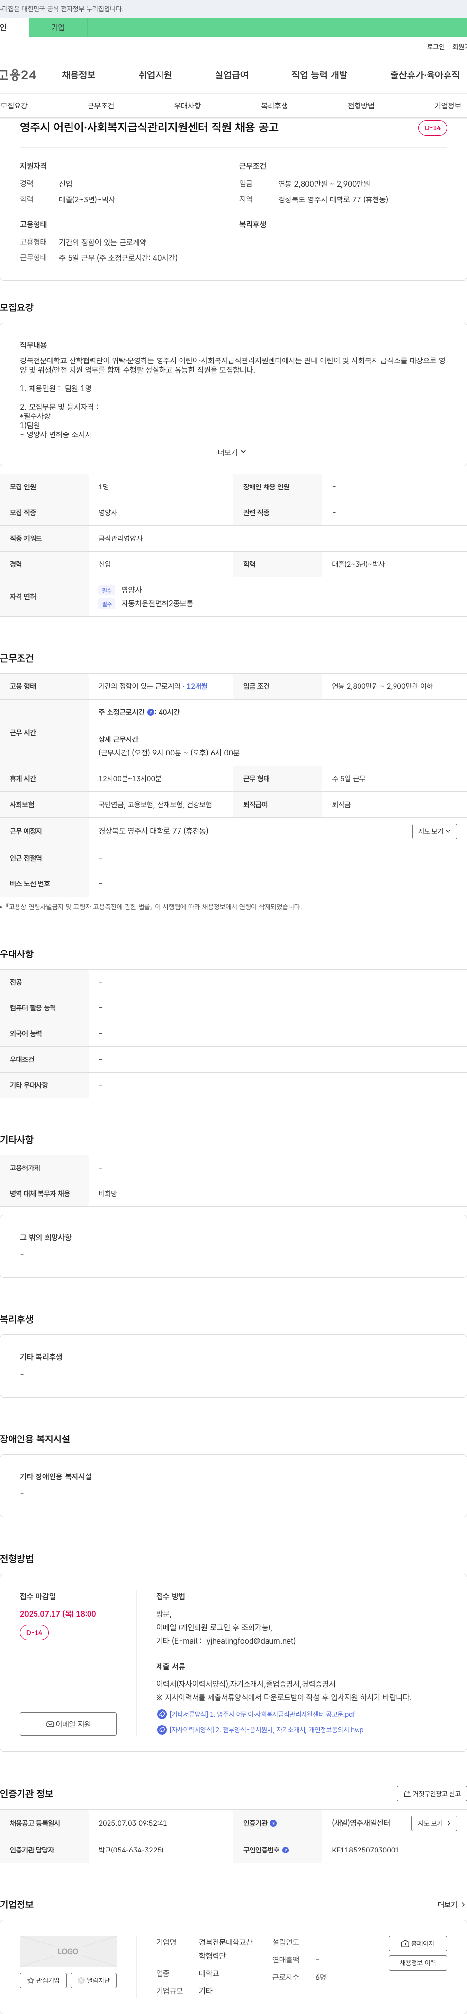The width and height of the screenshot is (467, 2014).
Task: Open the 취업지원 menu
Action: pos(155,75)
